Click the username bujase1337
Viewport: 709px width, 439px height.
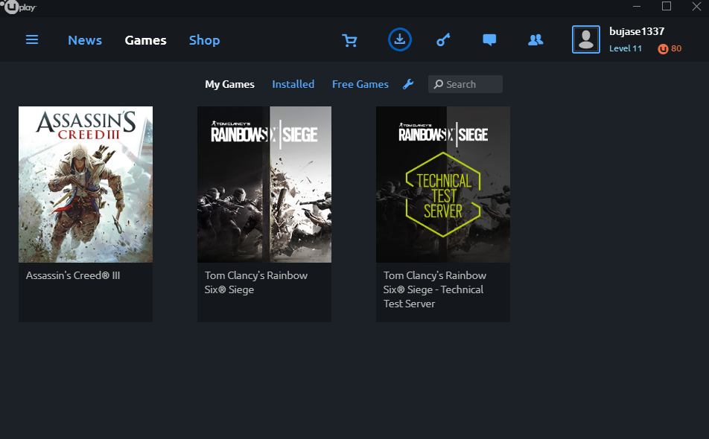pos(637,31)
